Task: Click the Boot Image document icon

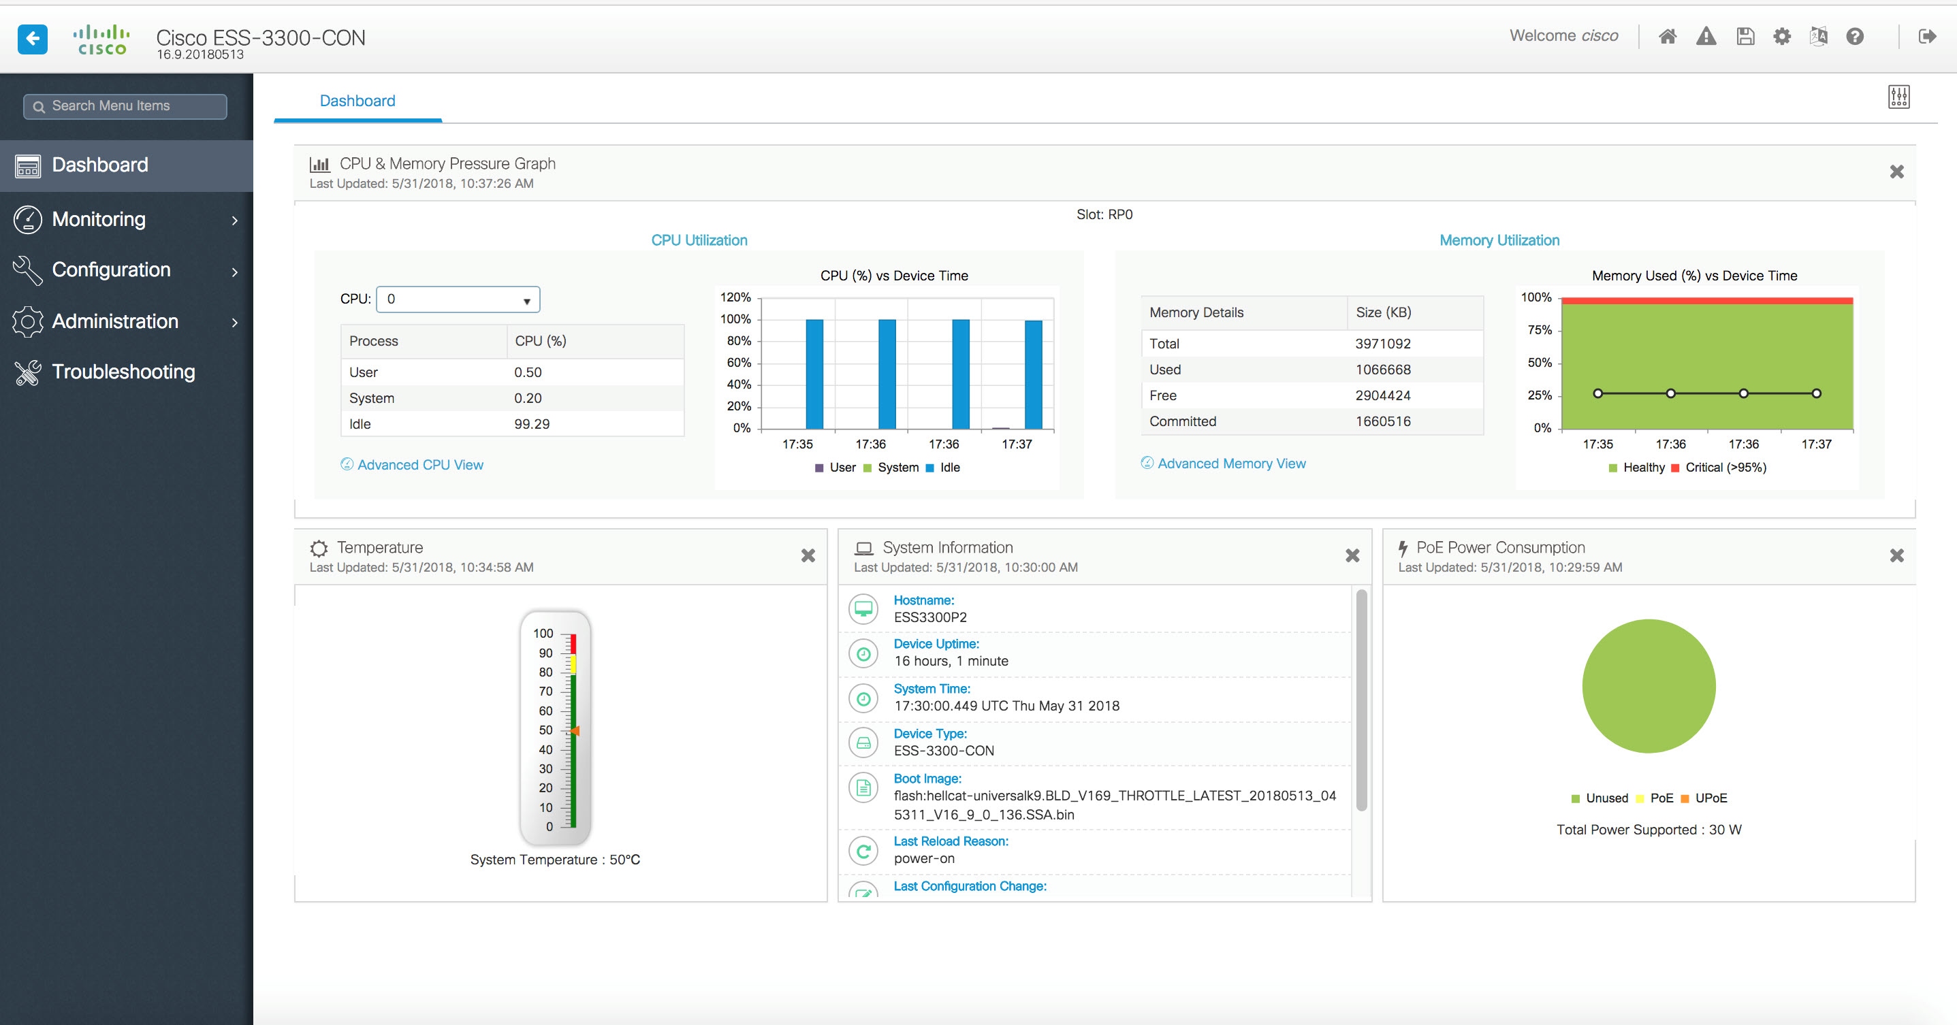Action: [864, 788]
